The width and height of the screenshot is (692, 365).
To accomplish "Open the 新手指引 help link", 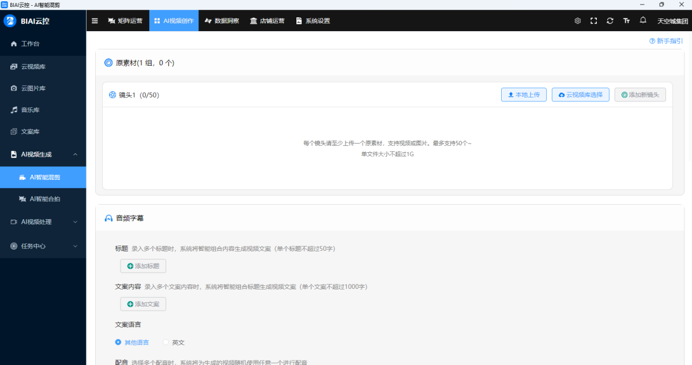I will tap(666, 41).
